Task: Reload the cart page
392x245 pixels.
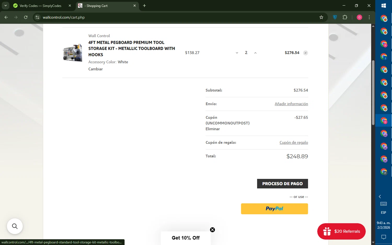Action: click(x=26, y=17)
